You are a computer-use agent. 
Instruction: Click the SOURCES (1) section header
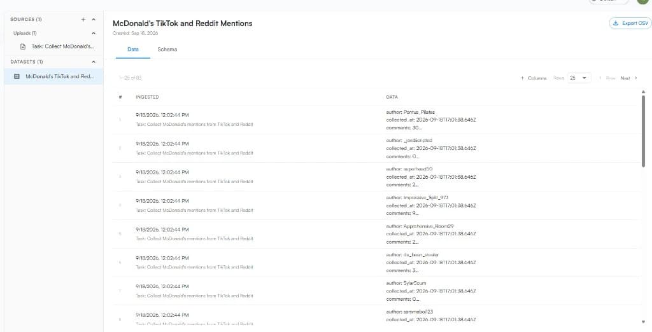(x=25, y=20)
